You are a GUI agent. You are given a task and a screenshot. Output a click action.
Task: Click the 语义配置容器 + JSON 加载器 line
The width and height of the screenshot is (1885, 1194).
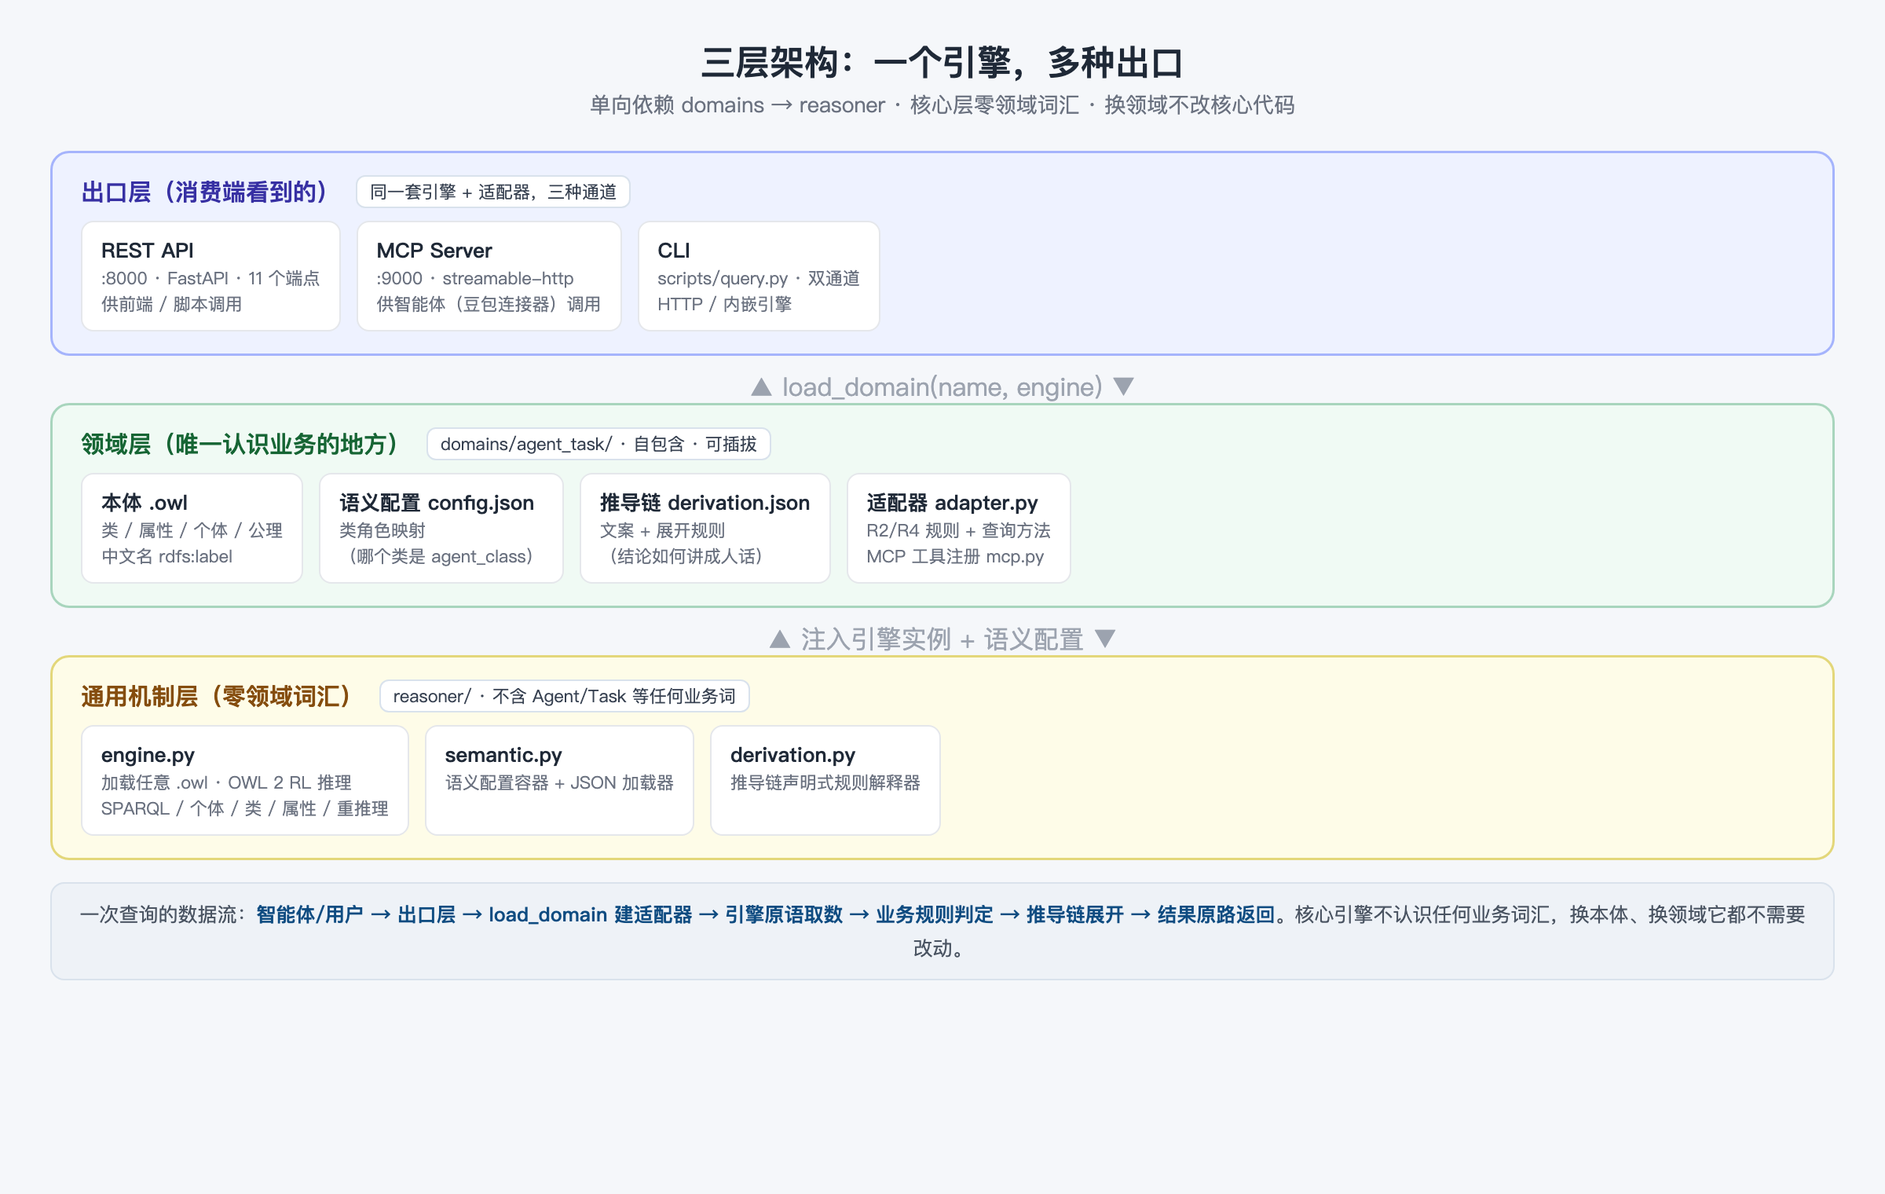point(559,782)
